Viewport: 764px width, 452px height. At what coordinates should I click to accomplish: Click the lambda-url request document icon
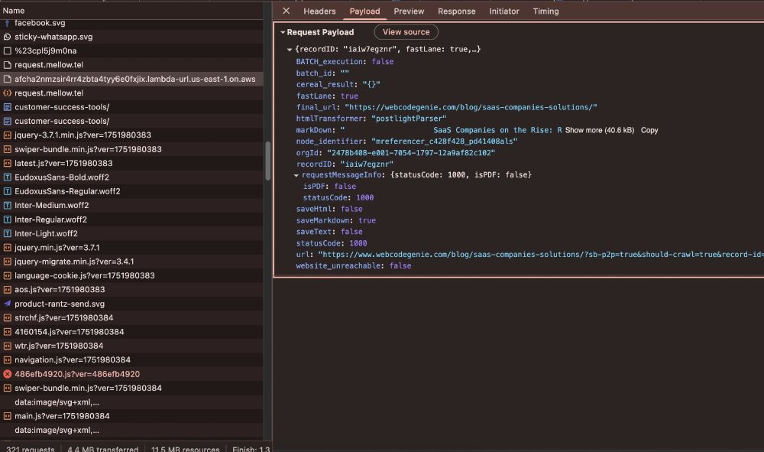point(8,79)
